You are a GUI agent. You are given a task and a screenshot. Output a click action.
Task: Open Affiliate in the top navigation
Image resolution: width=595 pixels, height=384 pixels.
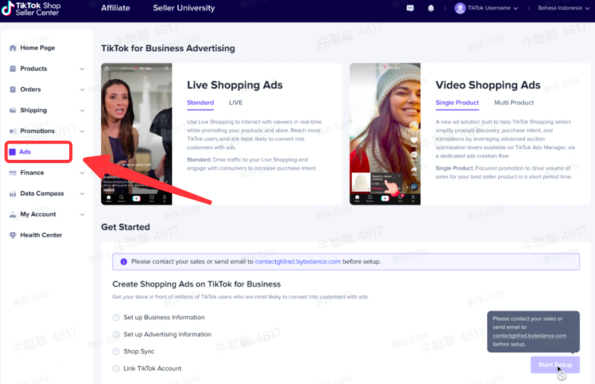[115, 8]
